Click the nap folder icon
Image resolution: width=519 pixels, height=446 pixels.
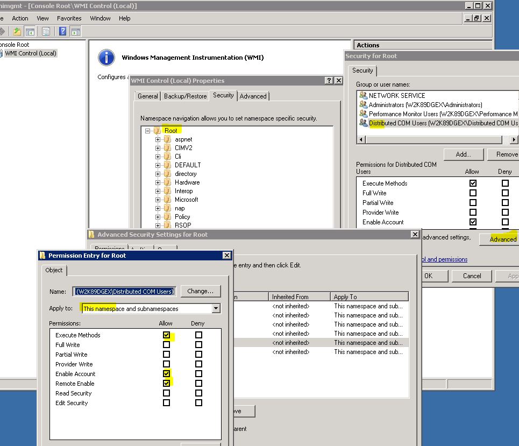(x=168, y=208)
